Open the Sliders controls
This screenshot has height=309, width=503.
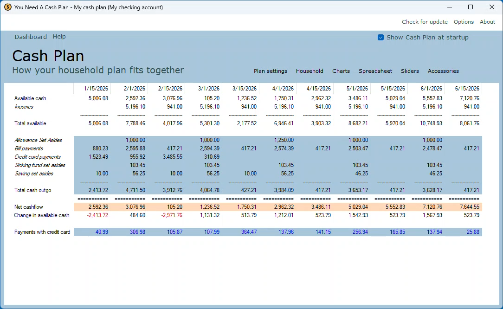pyautogui.click(x=410, y=71)
